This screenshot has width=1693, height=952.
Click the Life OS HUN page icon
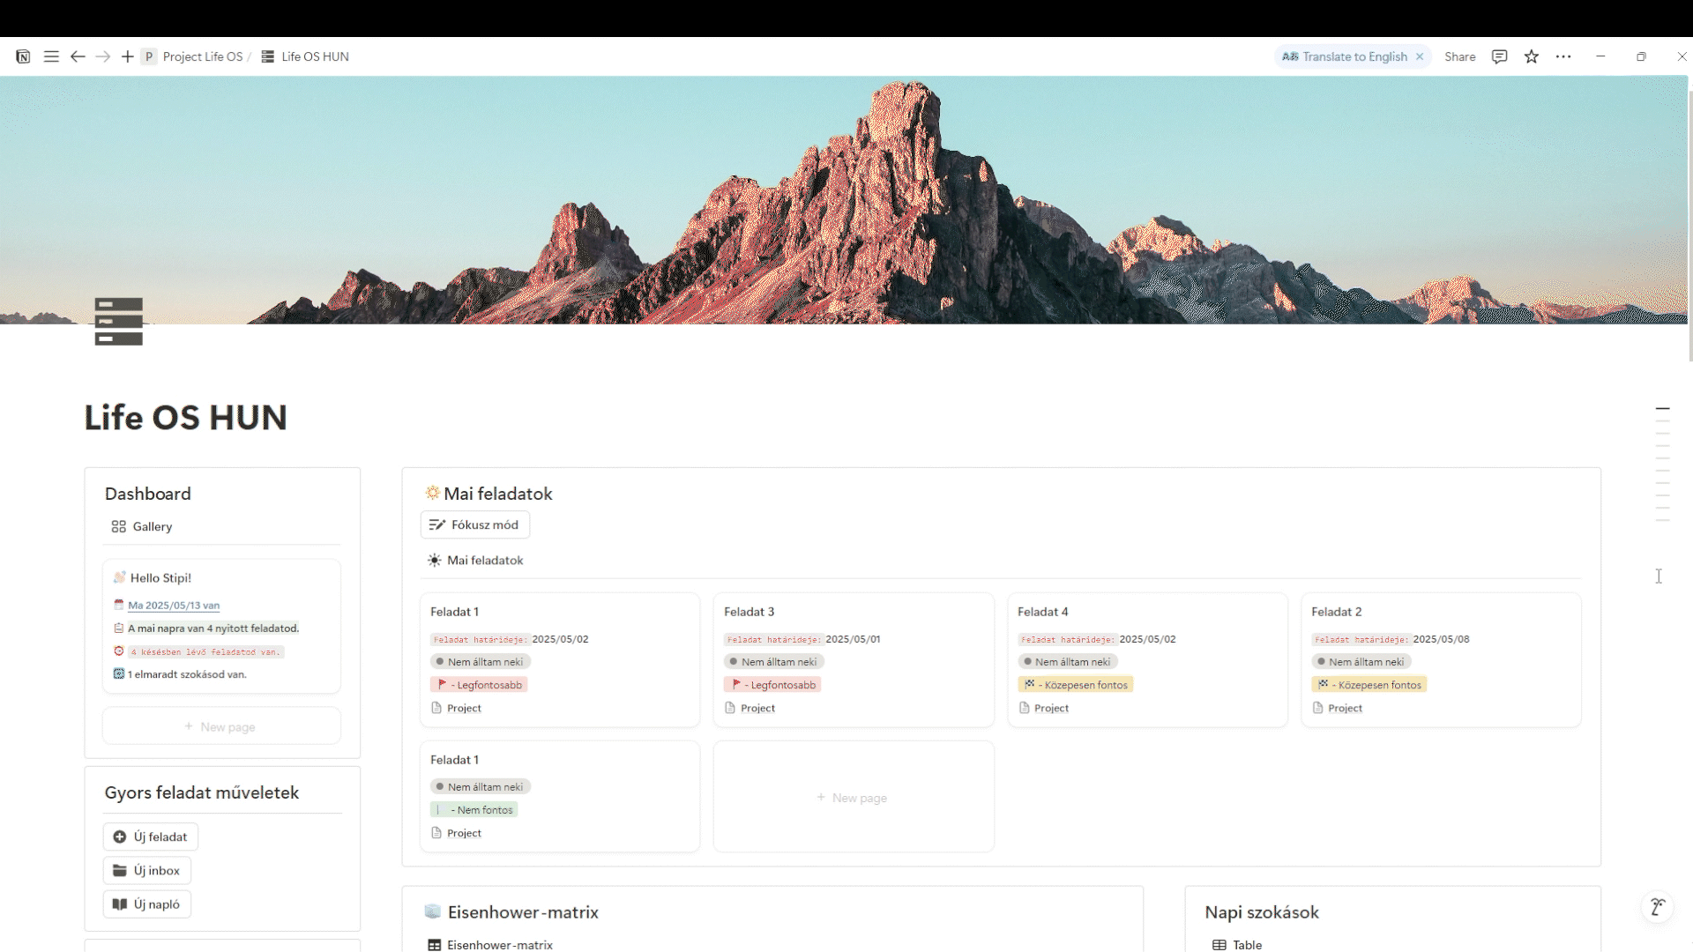[118, 322]
